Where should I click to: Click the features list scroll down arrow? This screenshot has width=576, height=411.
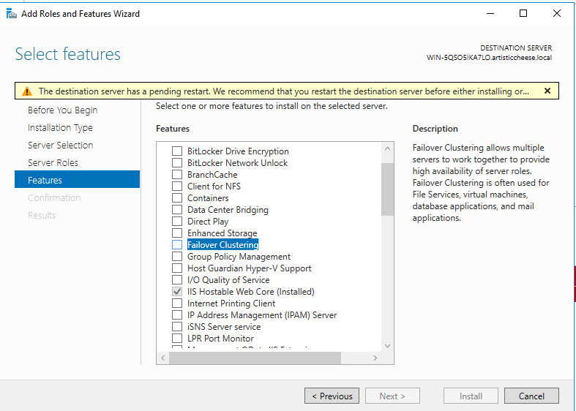[x=387, y=346]
